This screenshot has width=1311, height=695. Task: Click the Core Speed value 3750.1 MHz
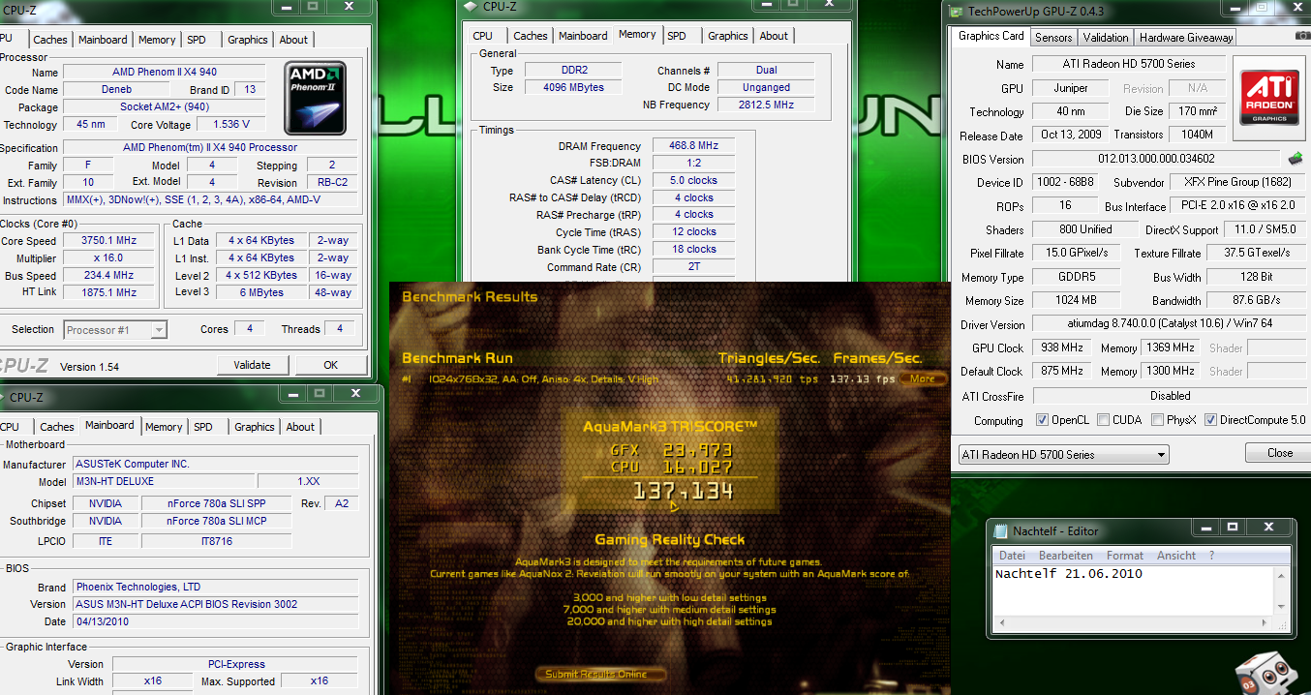tap(108, 241)
